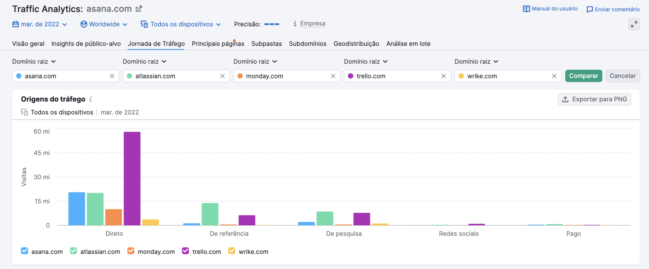
Task: Click the Empresa link
Action: coord(313,23)
